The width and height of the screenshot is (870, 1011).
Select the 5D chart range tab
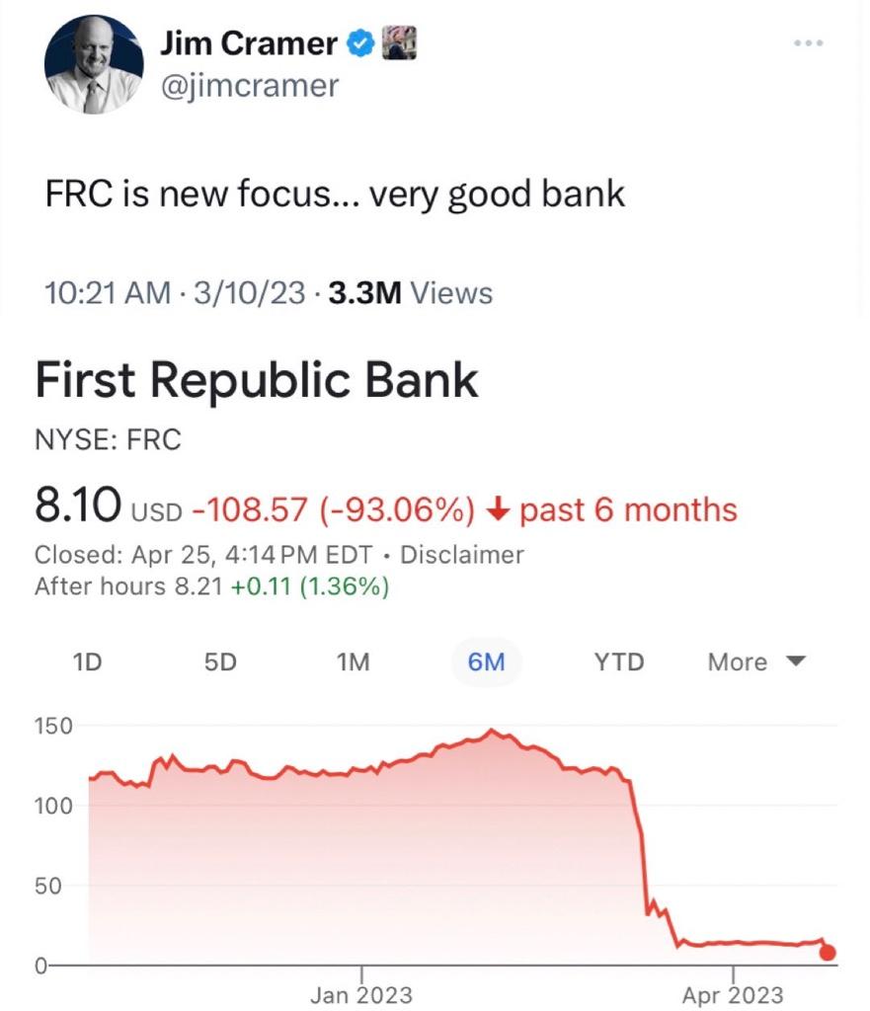(220, 662)
